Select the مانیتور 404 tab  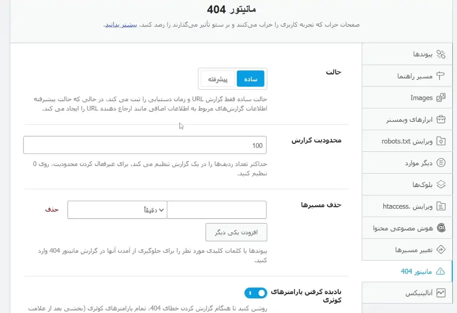coord(407,272)
